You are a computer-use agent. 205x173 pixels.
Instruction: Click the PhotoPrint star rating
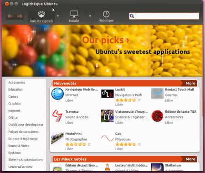coord(76,144)
